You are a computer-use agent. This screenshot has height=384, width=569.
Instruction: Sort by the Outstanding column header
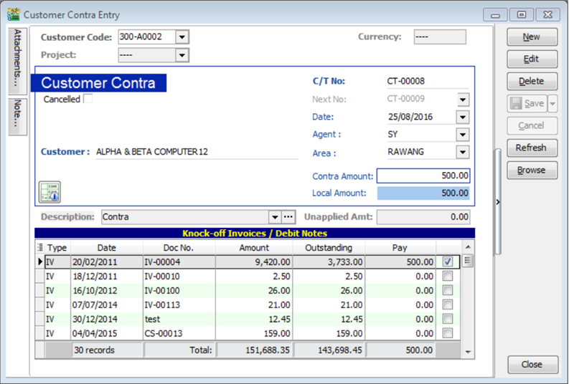point(329,248)
